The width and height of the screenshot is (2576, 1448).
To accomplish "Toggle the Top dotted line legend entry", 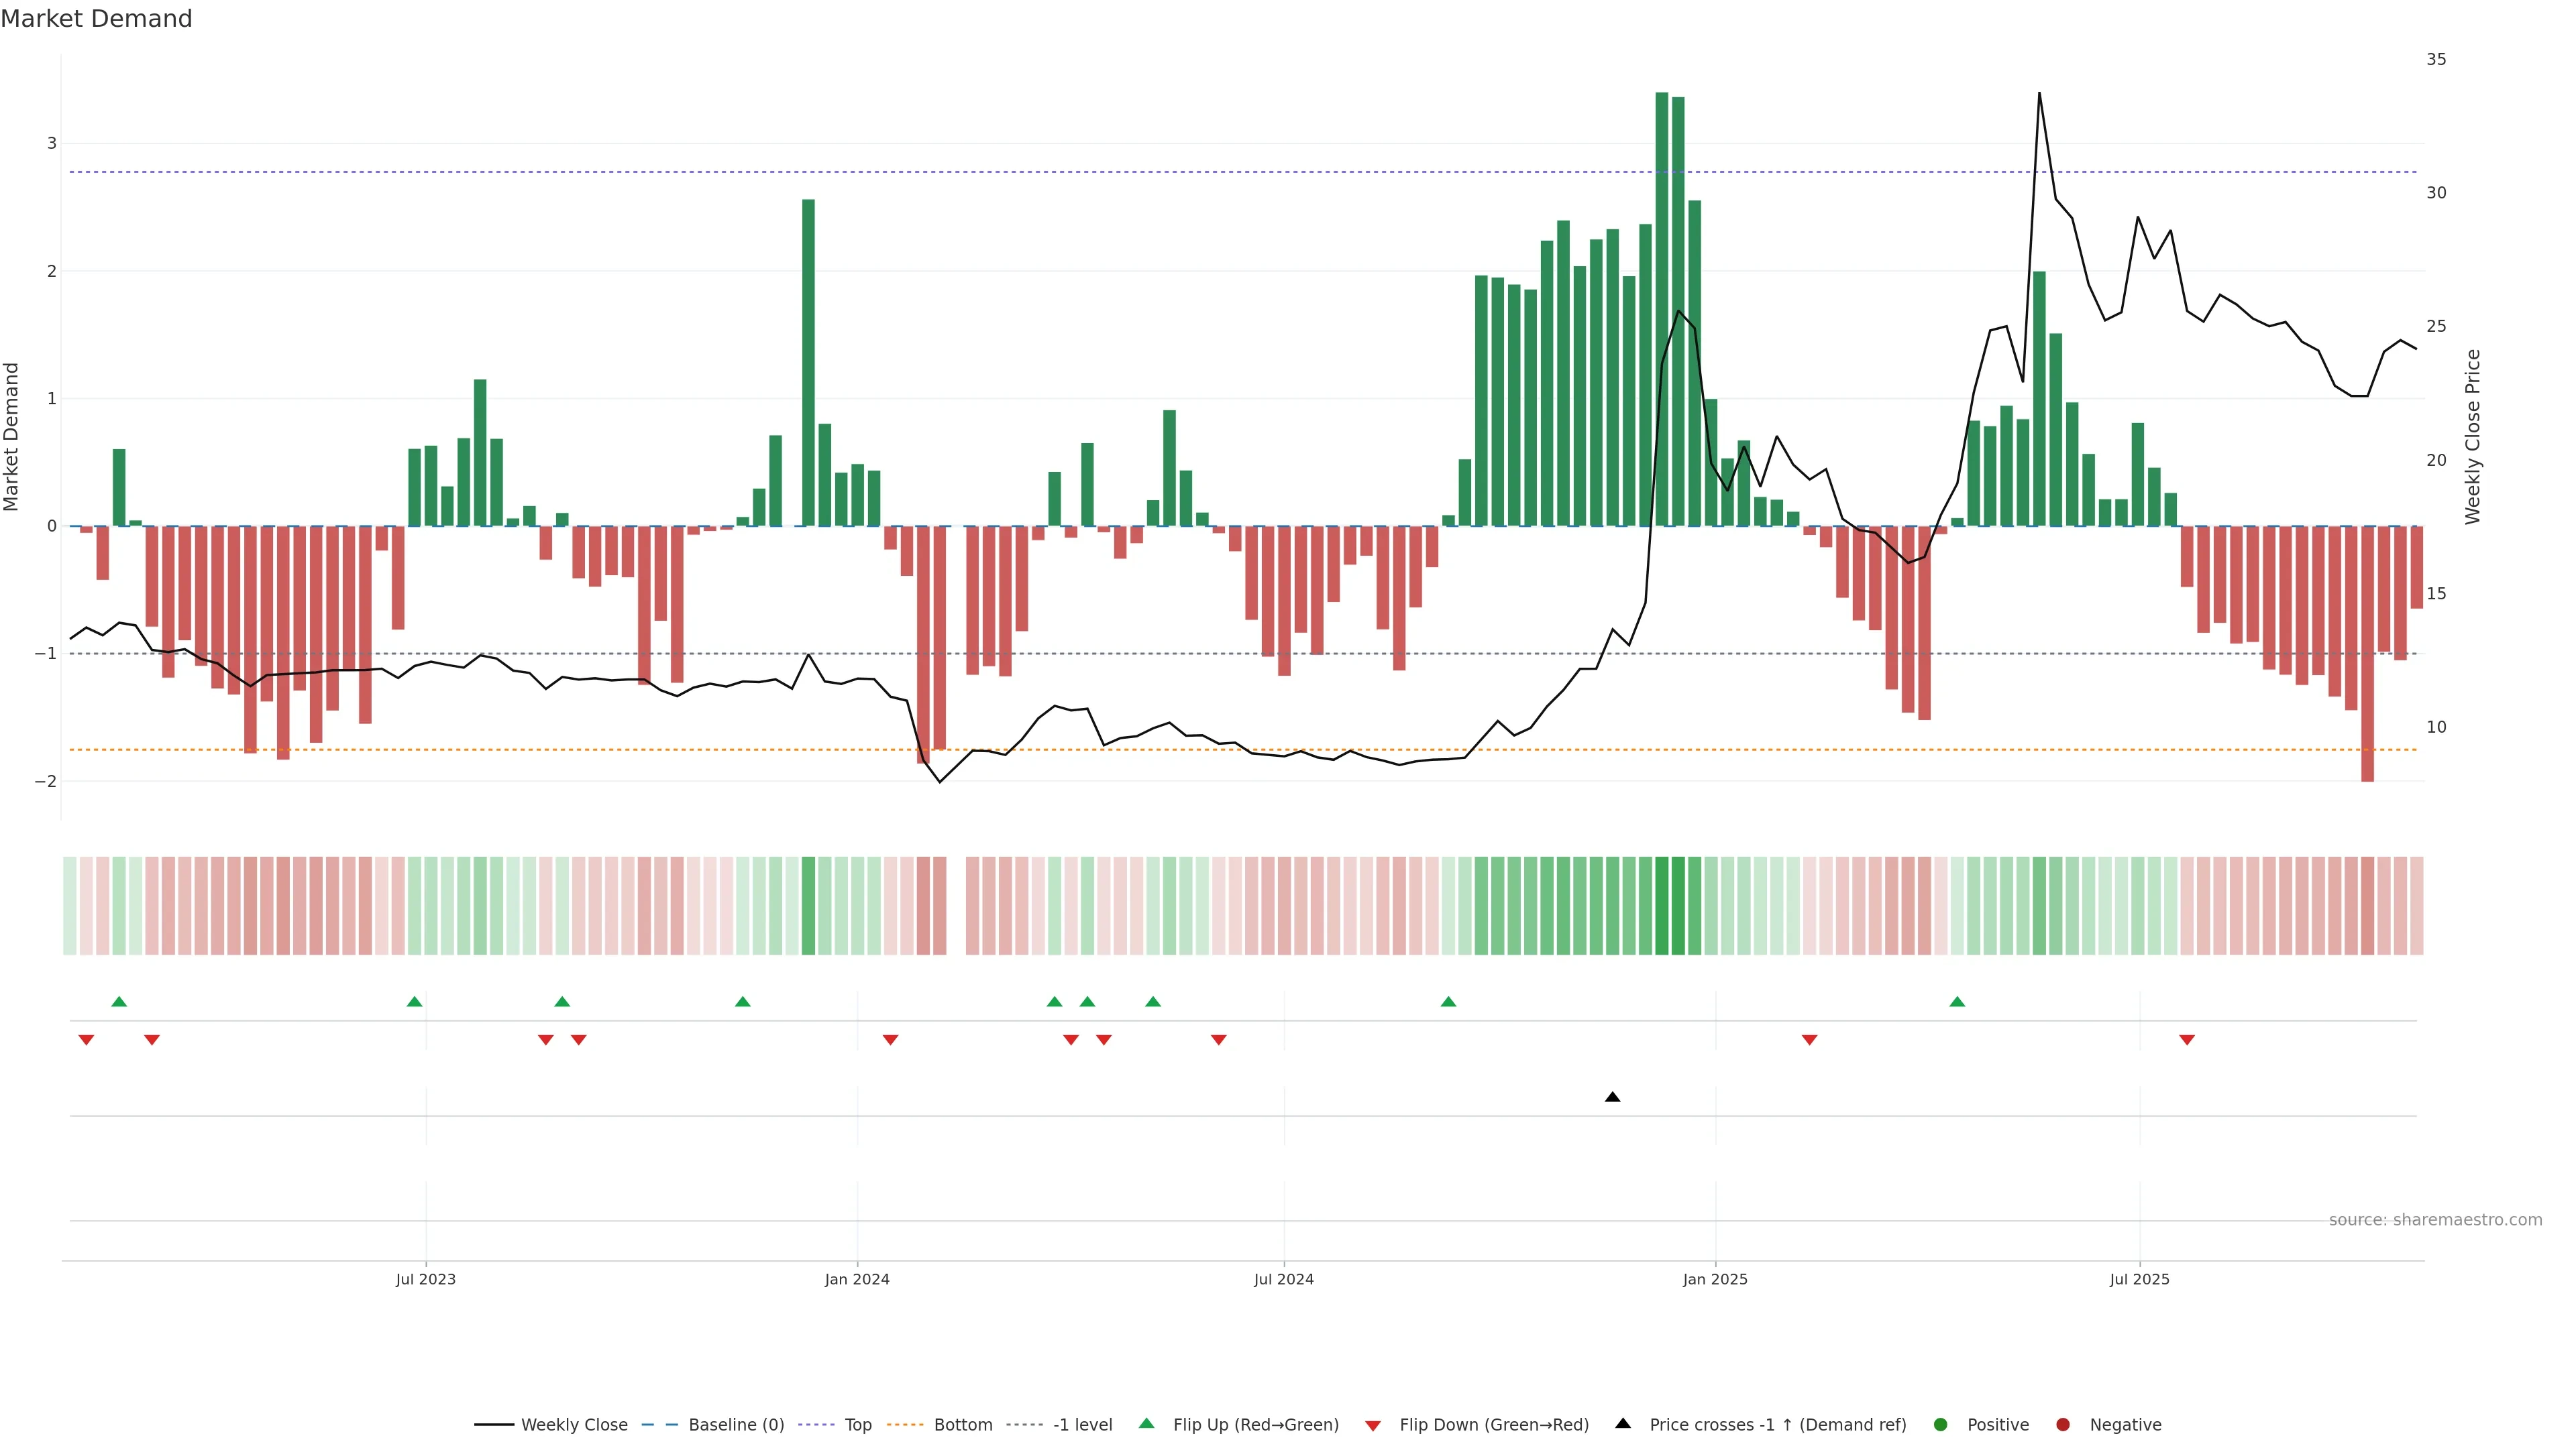I will 857,1424.
